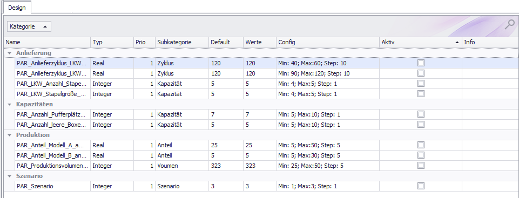This screenshot has width=519, height=198.
Task: Enable Aktiv checkbox for PAR_LKW_Anzahl_Stape row
Action: [x=421, y=84]
